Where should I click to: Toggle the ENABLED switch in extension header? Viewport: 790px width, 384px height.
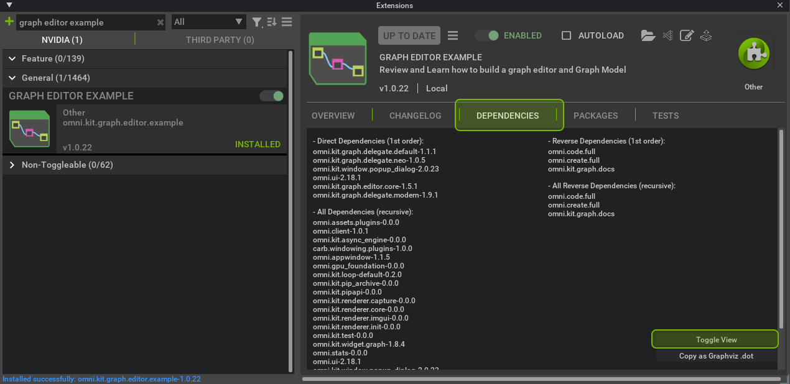pos(487,35)
